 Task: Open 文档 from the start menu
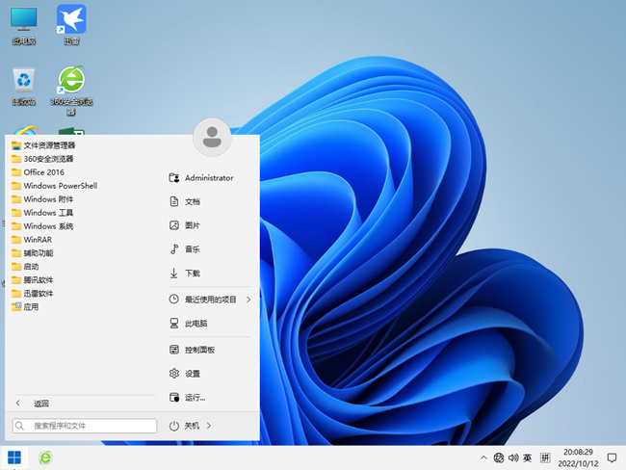pos(185,201)
